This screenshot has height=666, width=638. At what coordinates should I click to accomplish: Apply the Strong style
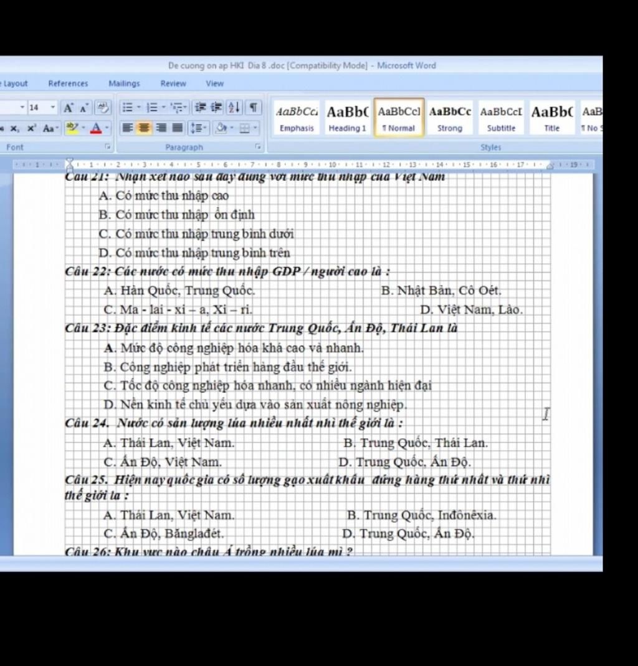pos(450,118)
